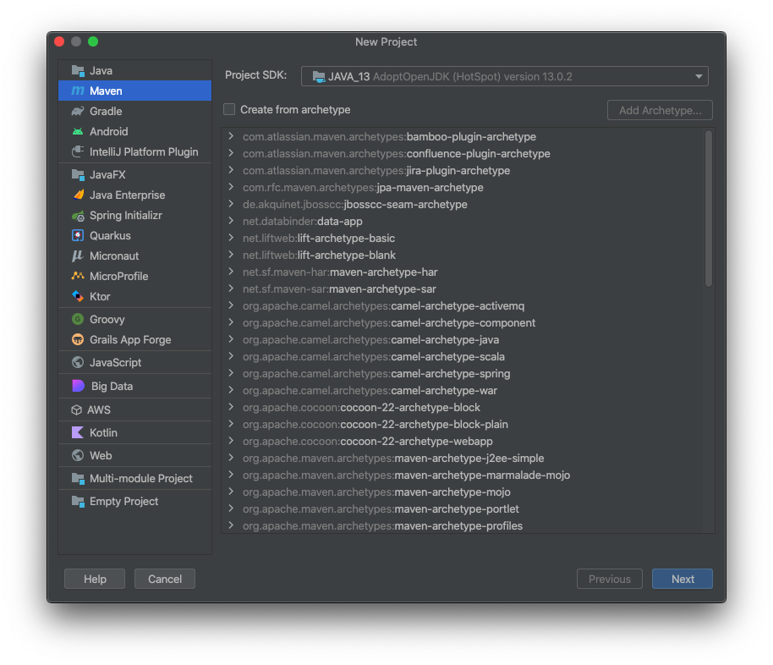Screen dimensions: 773x665
Task: Select the org.apache.maven.archetypes:maven-archetype-mojo row text
Action: click(376, 492)
